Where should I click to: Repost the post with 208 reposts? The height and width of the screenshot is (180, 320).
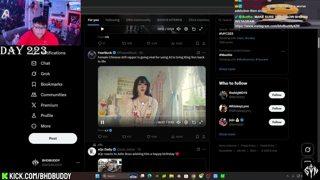point(127,43)
